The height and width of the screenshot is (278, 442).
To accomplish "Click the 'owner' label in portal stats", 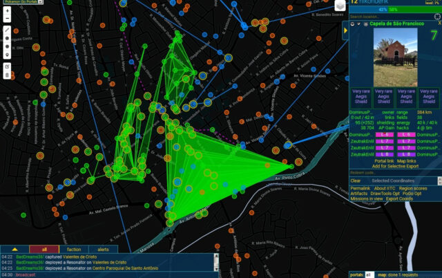I will click(388, 112).
